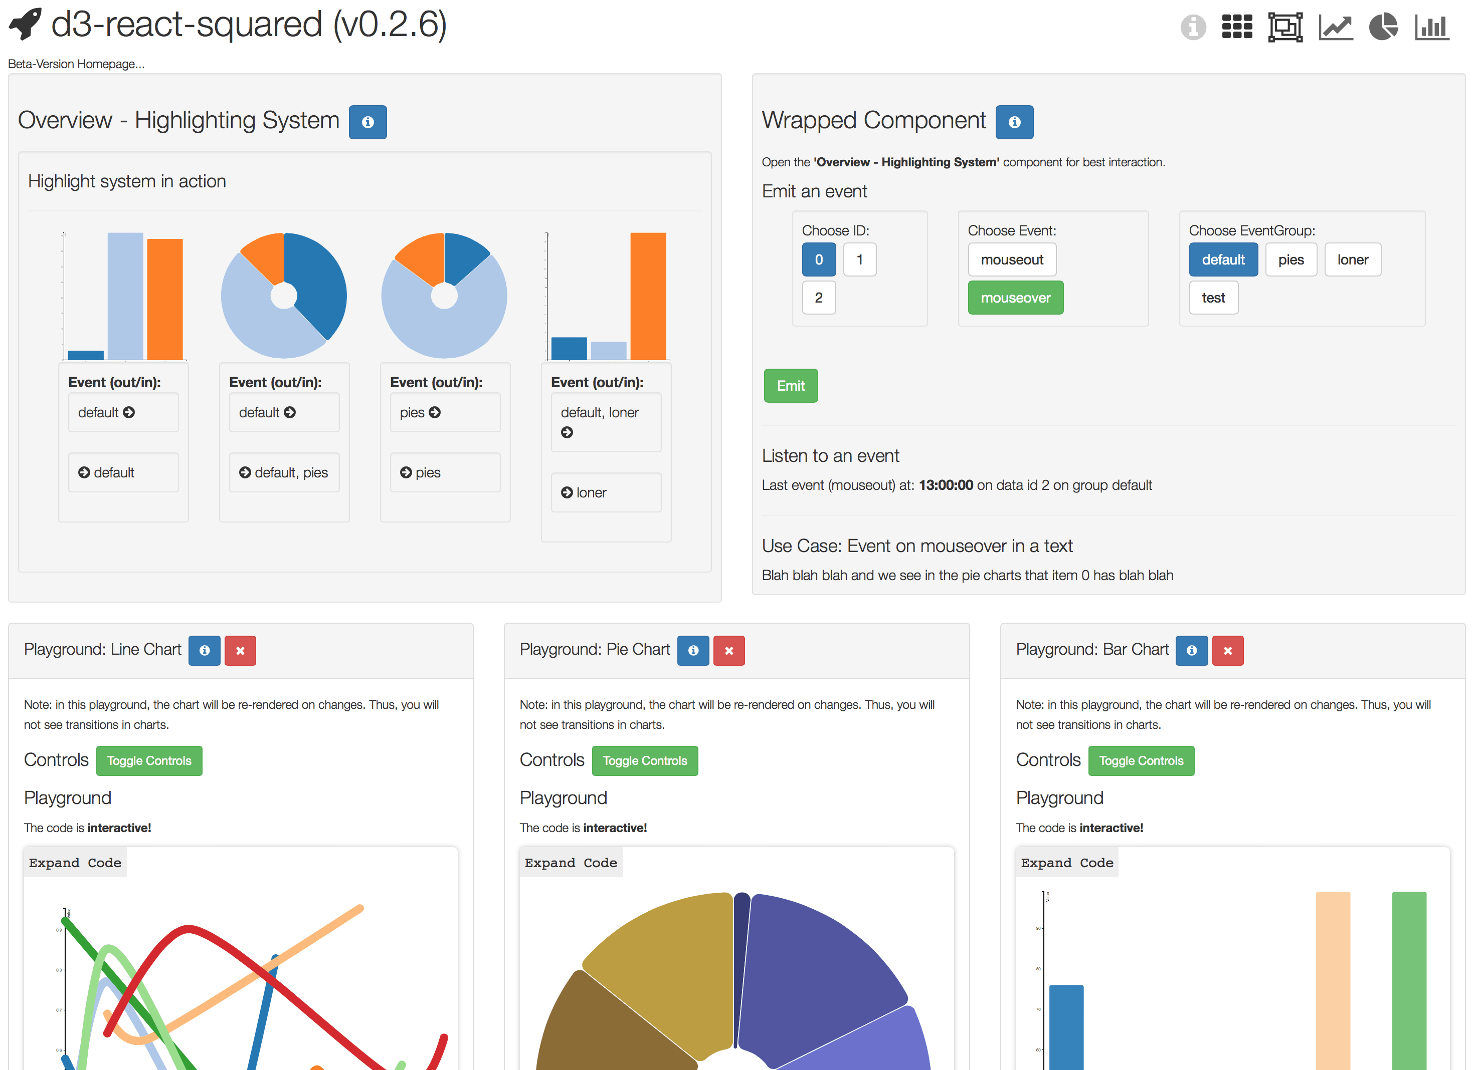Select the pies event group
1476x1070 pixels.
click(1291, 259)
